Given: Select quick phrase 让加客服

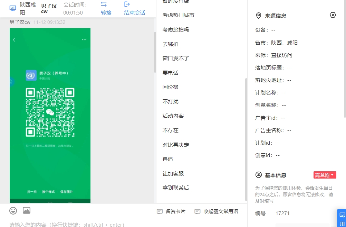Looking at the screenshot, I should point(173,174).
